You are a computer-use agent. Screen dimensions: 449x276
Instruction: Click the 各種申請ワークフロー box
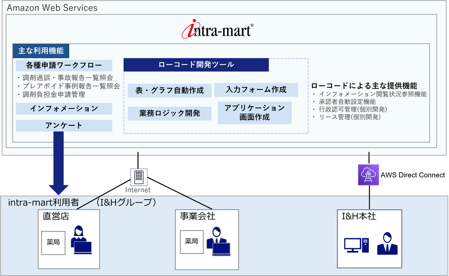[x=64, y=65]
